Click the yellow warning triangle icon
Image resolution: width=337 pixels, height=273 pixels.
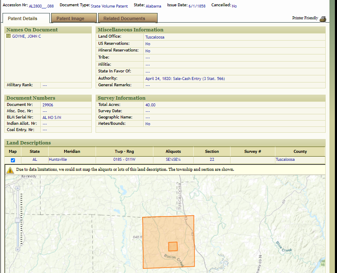tap(10, 170)
